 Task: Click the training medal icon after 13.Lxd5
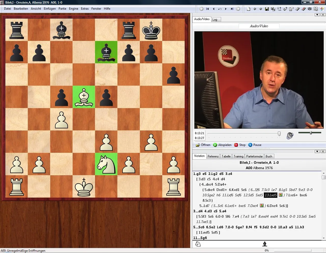[280, 195]
